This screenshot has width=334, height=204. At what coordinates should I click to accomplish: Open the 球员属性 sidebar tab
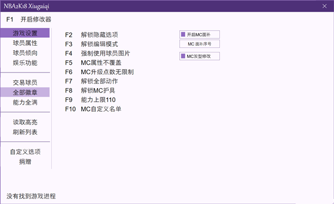(x=25, y=43)
